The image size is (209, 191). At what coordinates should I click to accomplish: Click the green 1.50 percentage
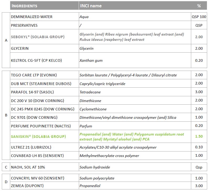coord(199,136)
